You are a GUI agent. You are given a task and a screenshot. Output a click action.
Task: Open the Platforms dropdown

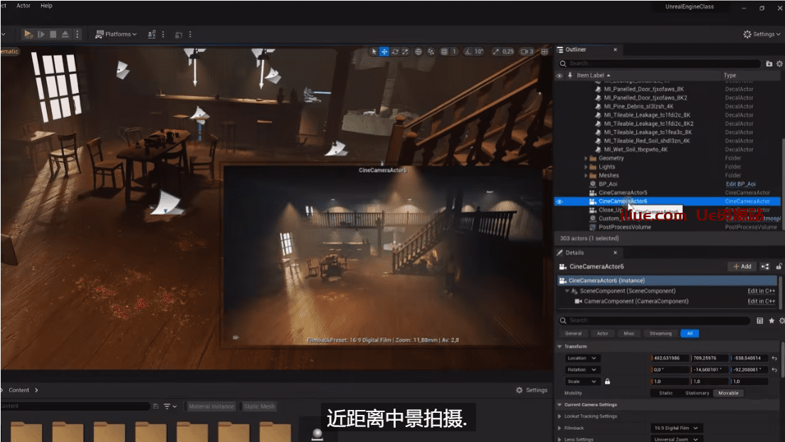[x=117, y=34]
